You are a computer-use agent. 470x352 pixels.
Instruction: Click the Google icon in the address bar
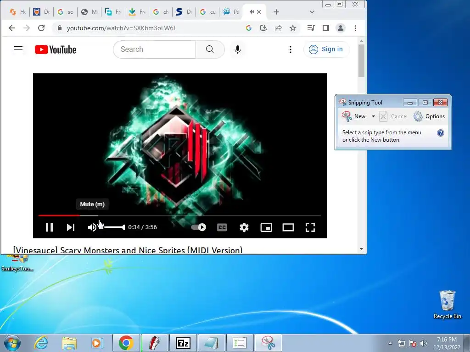click(x=248, y=28)
